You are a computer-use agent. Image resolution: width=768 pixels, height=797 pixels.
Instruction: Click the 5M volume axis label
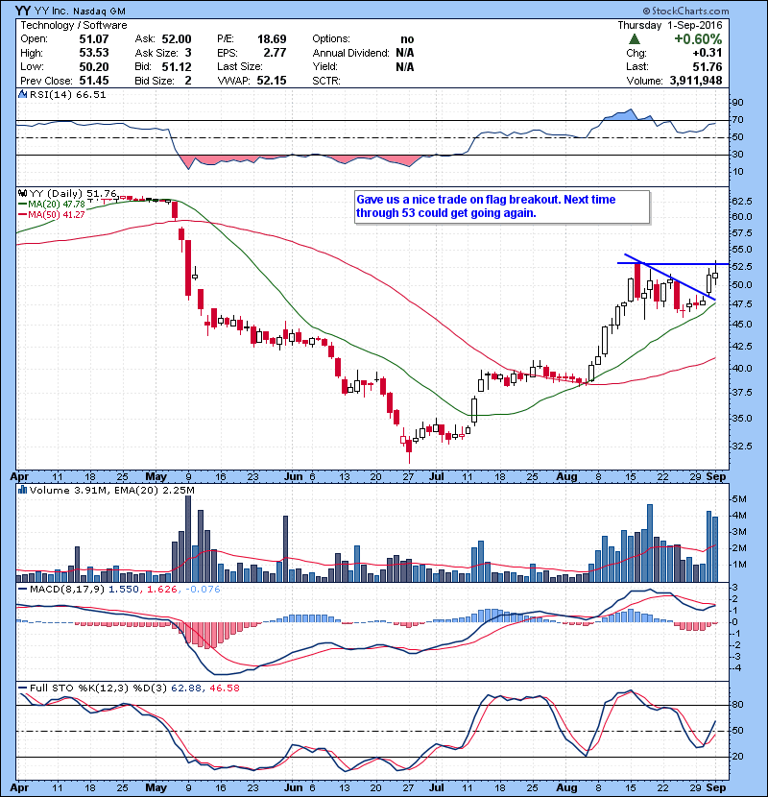(738, 498)
